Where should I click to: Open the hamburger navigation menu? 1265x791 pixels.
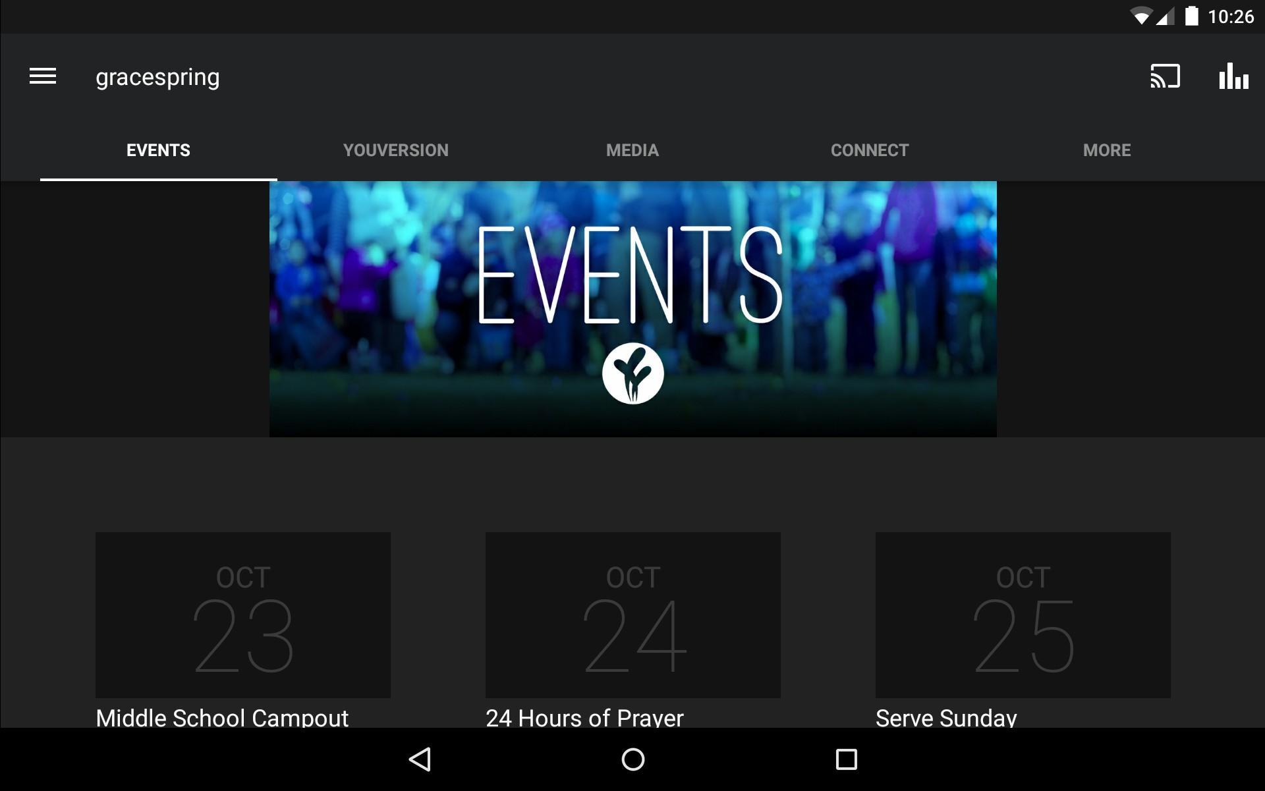pos(43,76)
